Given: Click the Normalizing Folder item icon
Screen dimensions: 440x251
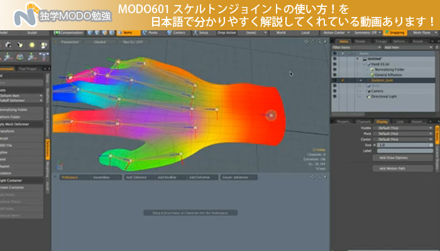Looking at the screenshot, I should 372,70.
